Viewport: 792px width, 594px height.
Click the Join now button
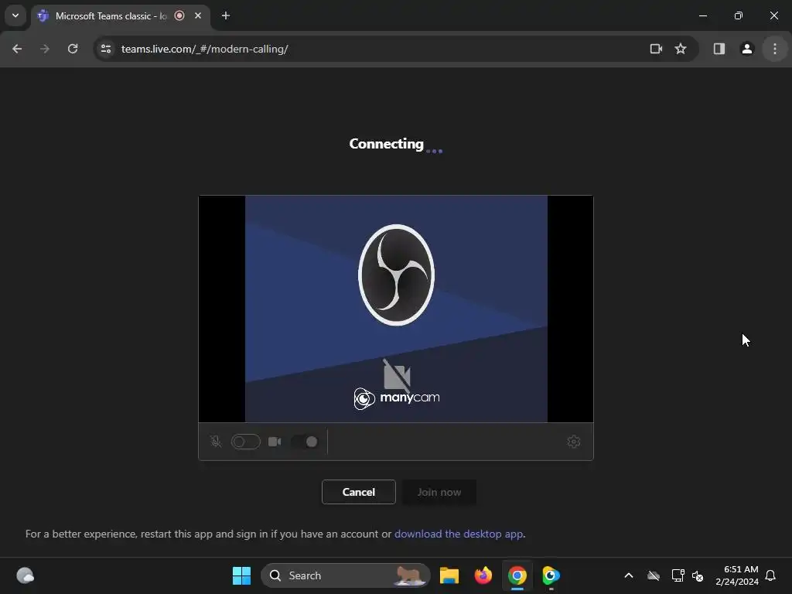coord(439,492)
